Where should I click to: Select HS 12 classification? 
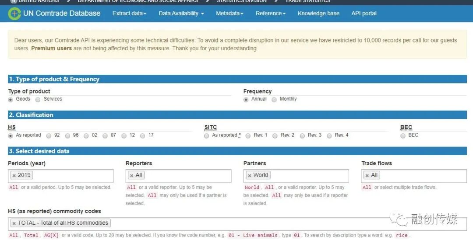point(124,136)
